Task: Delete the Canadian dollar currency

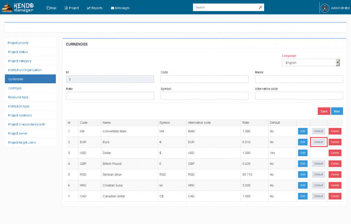Action: [335, 196]
